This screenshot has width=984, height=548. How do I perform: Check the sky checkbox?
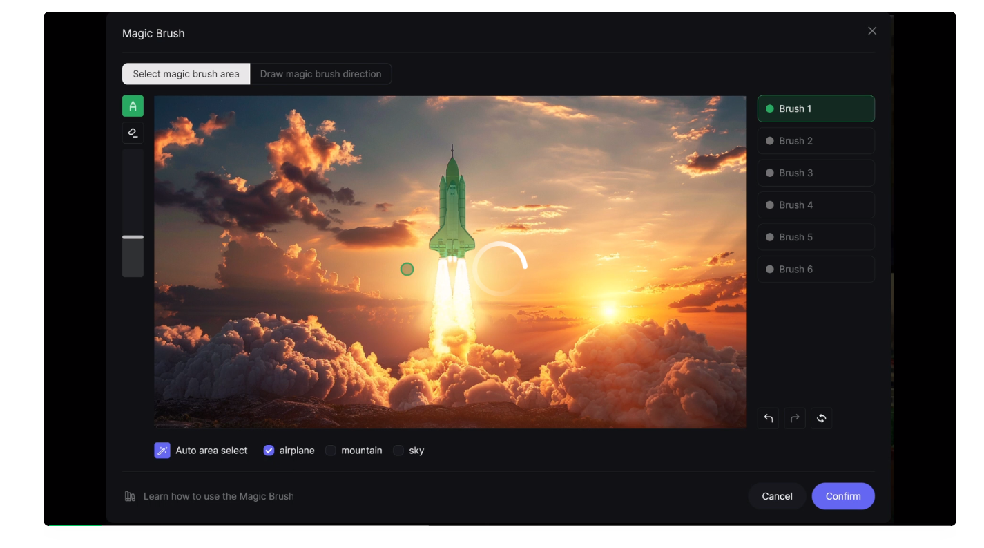[x=398, y=451]
